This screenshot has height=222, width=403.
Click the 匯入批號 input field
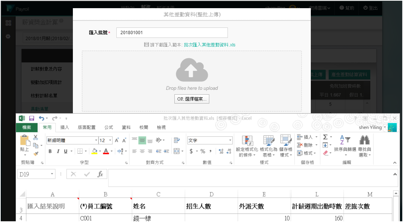172,33
